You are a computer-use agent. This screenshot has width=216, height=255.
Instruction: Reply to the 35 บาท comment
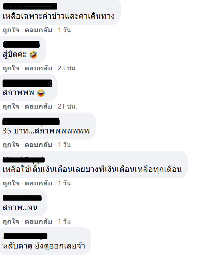click(38, 145)
